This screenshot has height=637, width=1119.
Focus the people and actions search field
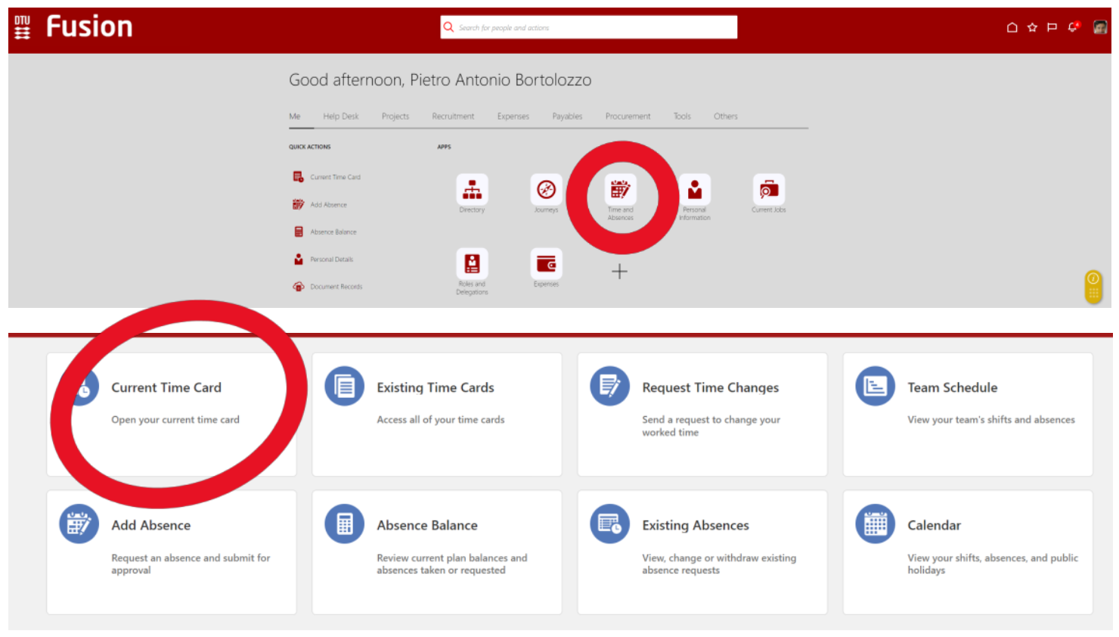tap(589, 27)
